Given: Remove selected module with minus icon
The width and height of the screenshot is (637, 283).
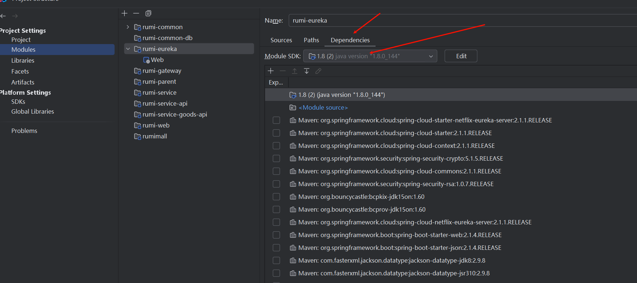Looking at the screenshot, I should click(x=136, y=13).
